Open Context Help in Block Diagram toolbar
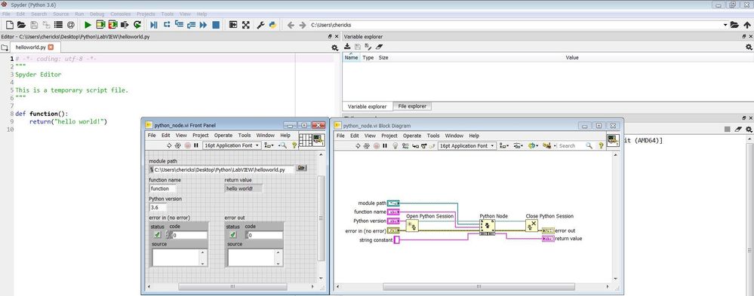 [x=601, y=145]
